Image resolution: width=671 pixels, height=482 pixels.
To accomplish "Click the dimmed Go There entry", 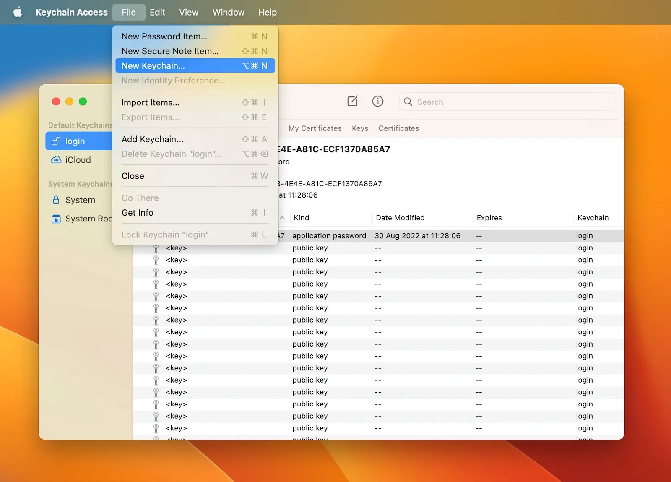I will tap(195, 198).
